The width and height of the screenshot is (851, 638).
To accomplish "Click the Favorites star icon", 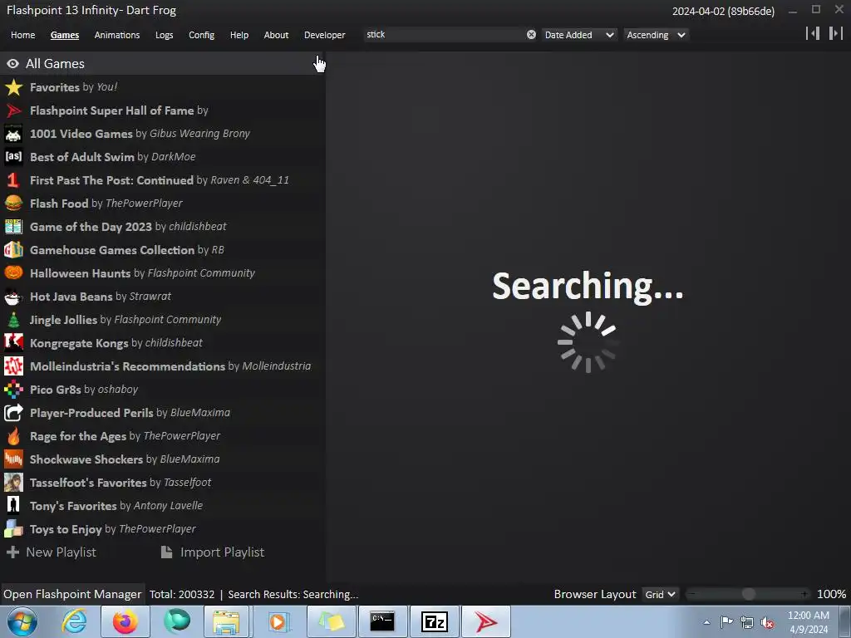I will [13, 87].
